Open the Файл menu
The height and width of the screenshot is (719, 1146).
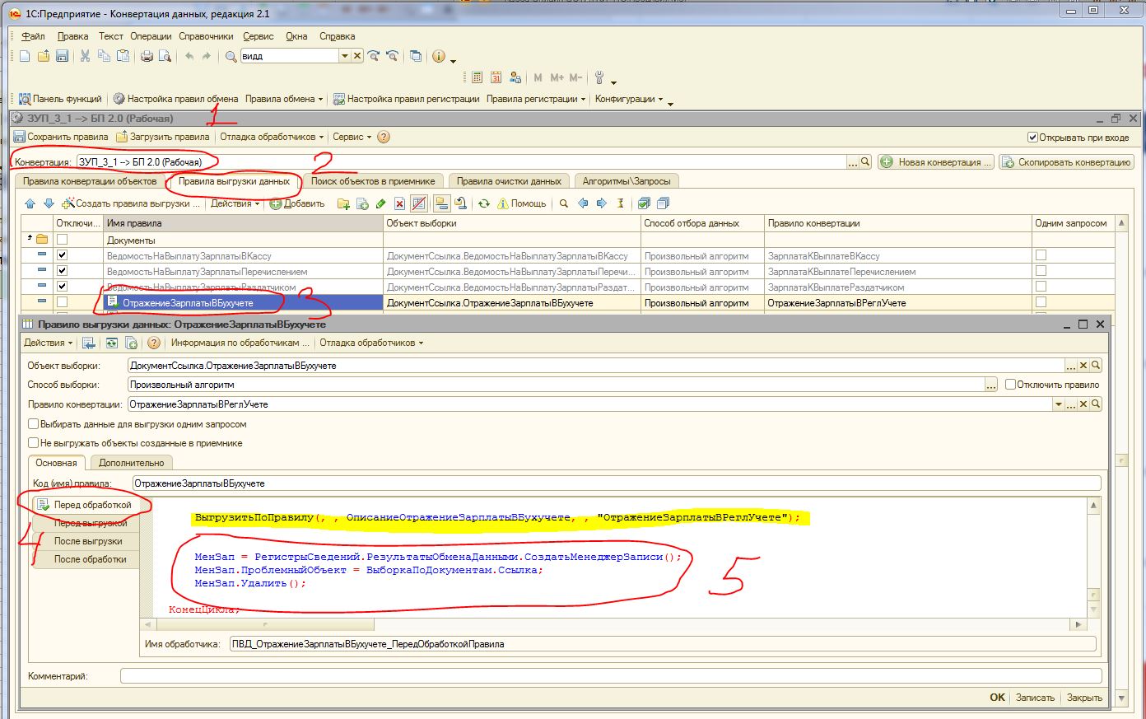[33, 36]
